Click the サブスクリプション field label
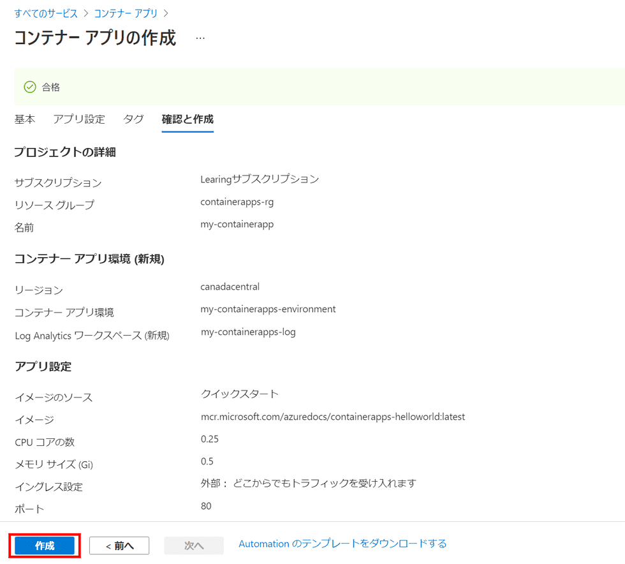The image size is (625, 564). (x=58, y=182)
